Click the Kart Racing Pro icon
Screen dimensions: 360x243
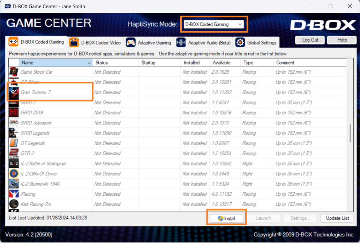tap(14, 204)
